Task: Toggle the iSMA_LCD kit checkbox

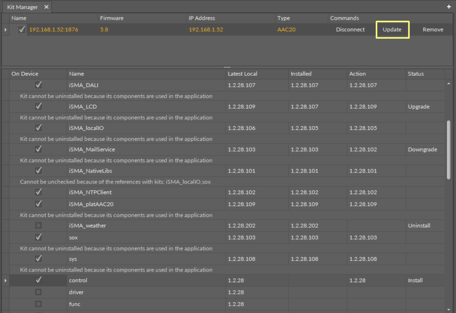Action: tap(39, 106)
